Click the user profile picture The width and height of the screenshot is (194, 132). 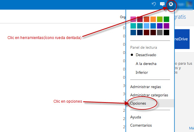[x=190, y=4]
